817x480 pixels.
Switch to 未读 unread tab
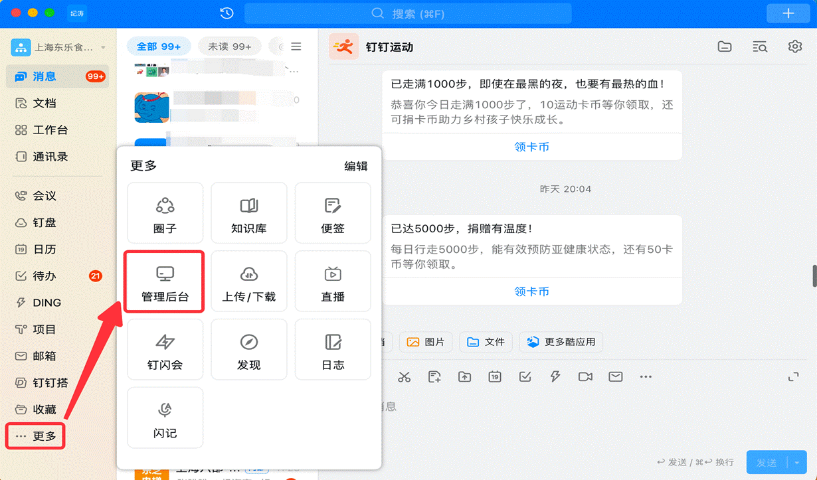(x=229, y=46)
